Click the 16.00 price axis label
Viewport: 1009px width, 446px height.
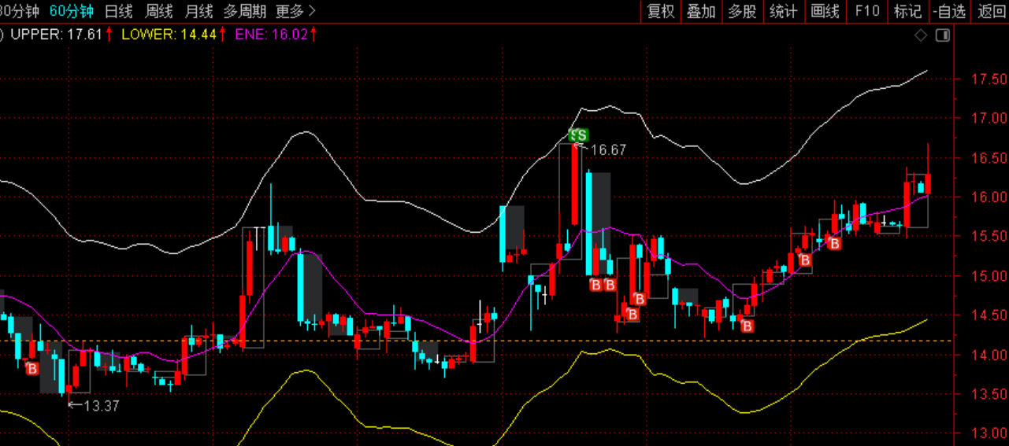click(989, 197)
